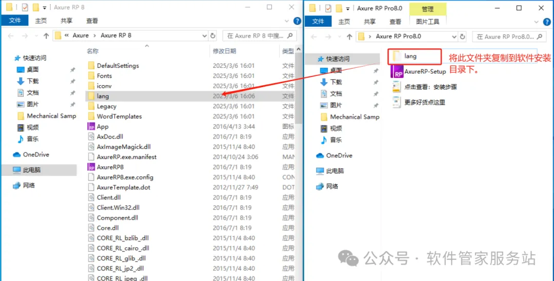Collapse ribbon chevron in Axure RP 8 window
Viewport: 554px width, 281px height.
288,21
